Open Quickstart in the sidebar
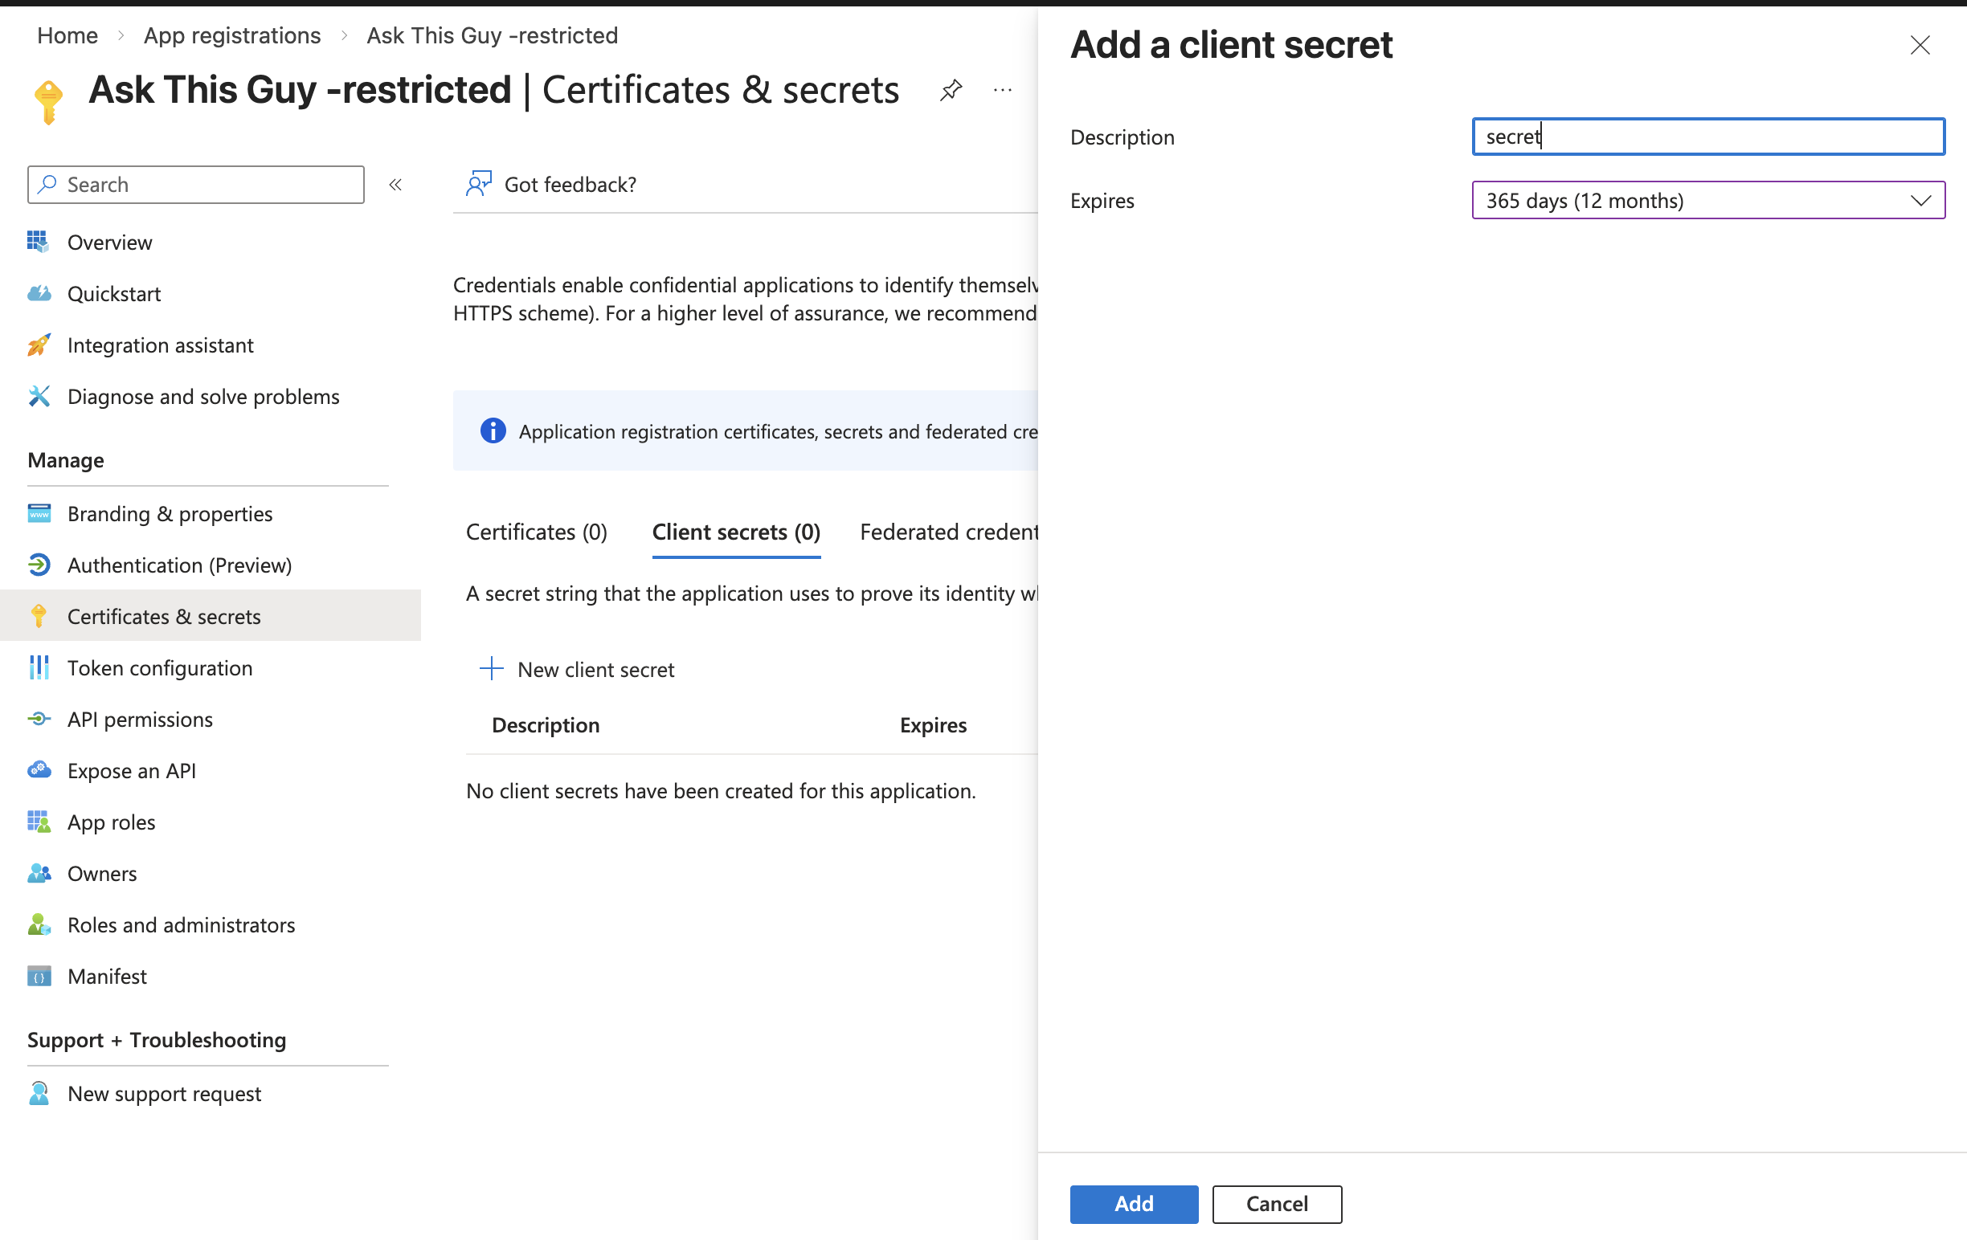 pyautogui.click(x=113, y=293)
